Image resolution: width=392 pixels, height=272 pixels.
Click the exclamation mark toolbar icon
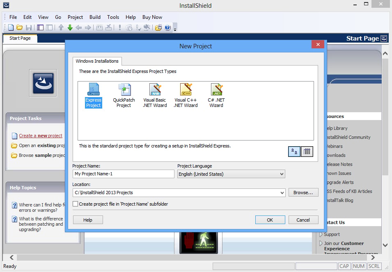(x=120, y=27)
